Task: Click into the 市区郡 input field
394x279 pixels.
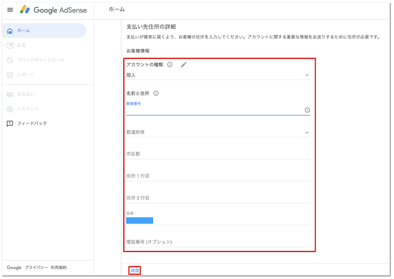Action: pyautogui.click(x=218, y=154)
